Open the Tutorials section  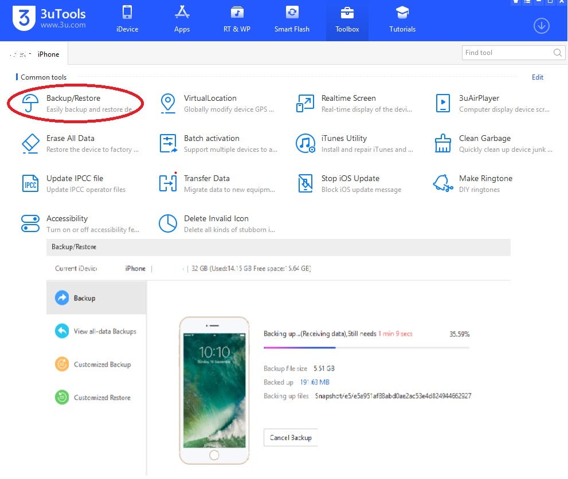(x=401, y=20)
